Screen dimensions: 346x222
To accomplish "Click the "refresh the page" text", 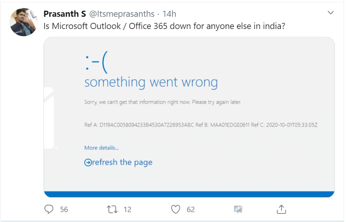I will tap(122, 162).
